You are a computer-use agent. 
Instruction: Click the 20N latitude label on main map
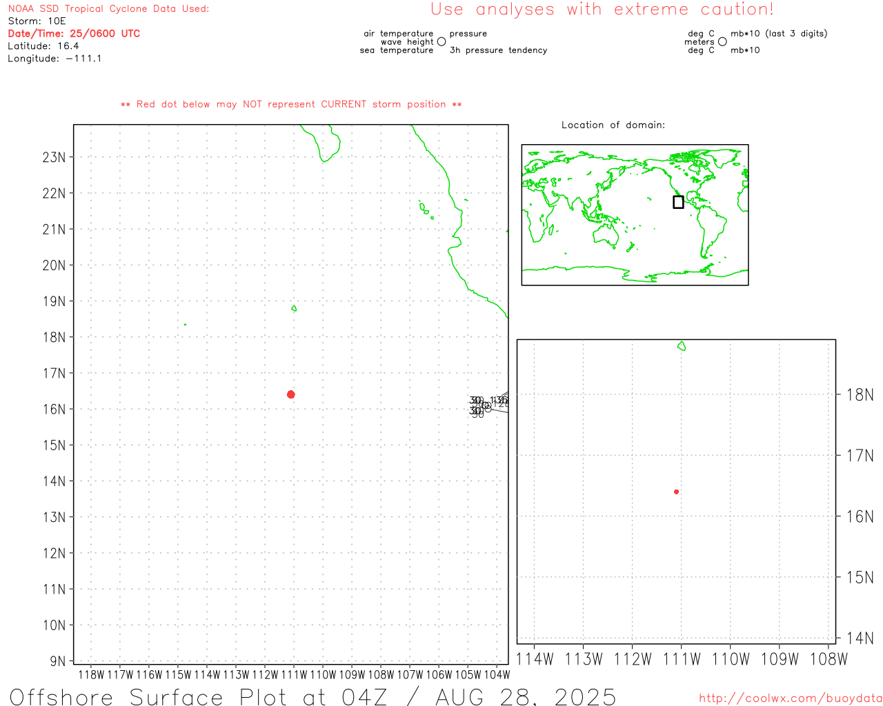[54, 265]
